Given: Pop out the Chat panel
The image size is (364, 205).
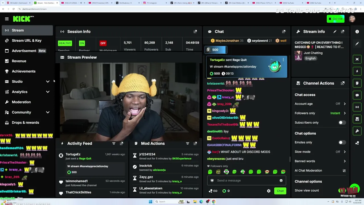Looking at the screenshot, I should (x=284, y=32).
